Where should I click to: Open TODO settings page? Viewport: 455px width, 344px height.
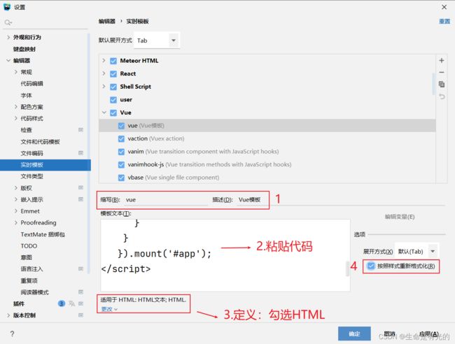pyautogui.click(x=29, y=245)
